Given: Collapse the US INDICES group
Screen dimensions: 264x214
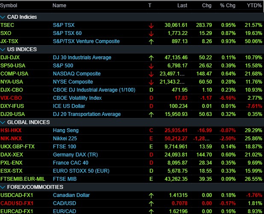Looking at the screenshot, I should [3, 49].
